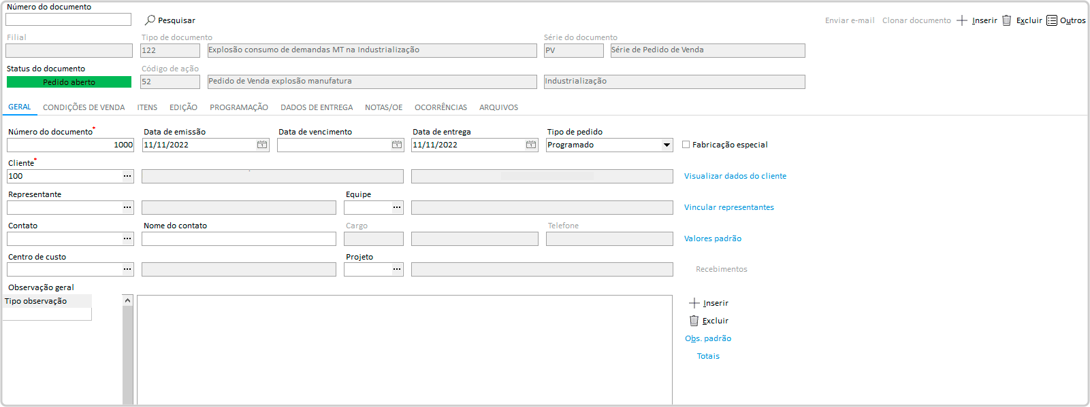Click the observation Excluir trash icon
Image resolution: width=1090 pixels, height=407 pixels.
694,321
